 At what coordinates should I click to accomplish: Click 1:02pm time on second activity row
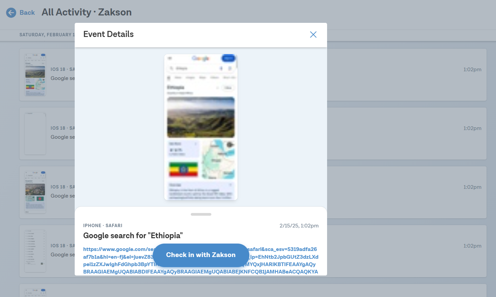click(x=472, y=128)
